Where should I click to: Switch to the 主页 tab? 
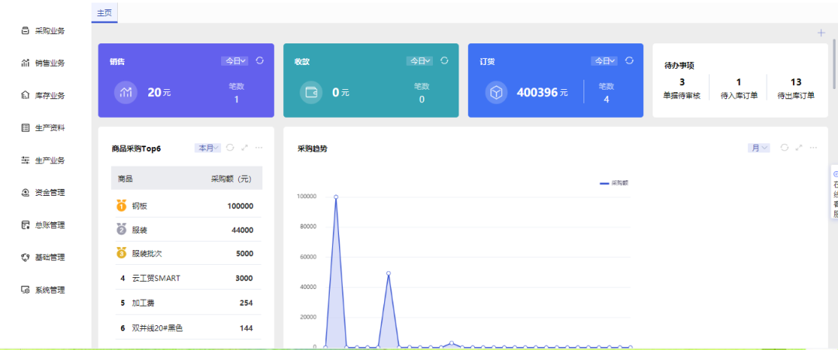point(105,13)
